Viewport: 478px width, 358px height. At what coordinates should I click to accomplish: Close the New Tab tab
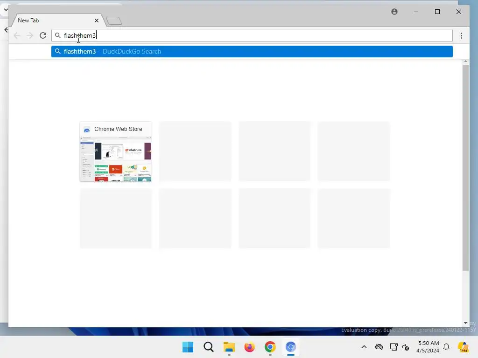click(97, 21)
